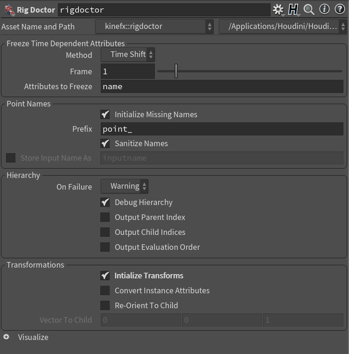Turn on Re-Orient To Child

pyautogui.click(x=105, y=305)
